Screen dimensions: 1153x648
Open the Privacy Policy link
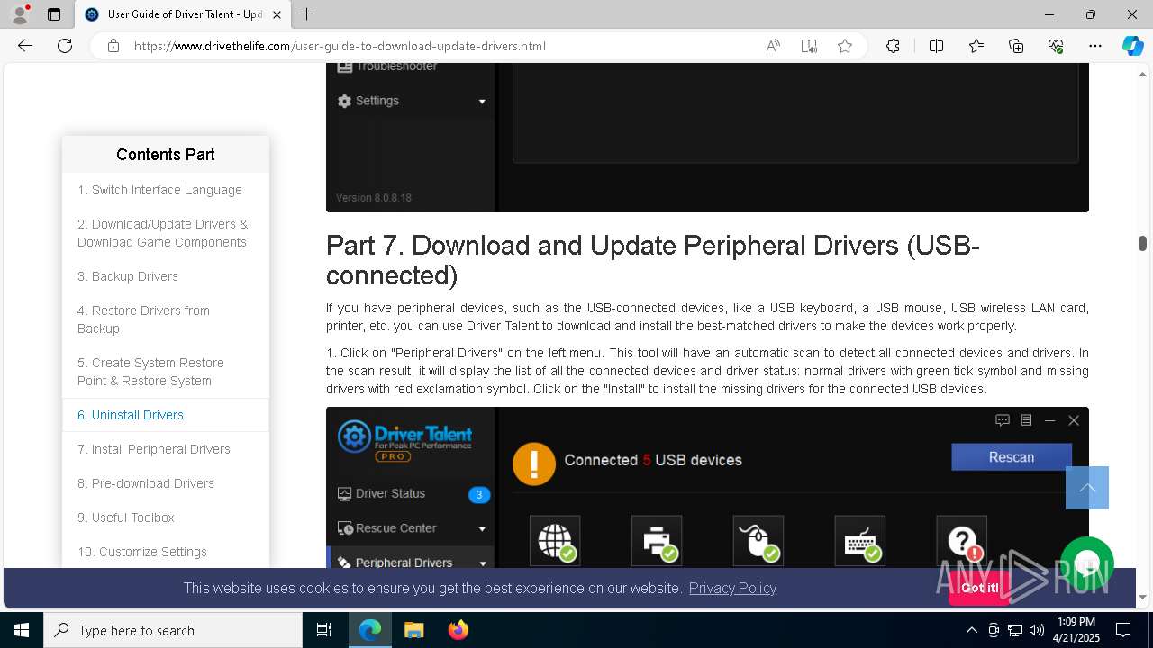pyautogui.click(x=732, y=588)
